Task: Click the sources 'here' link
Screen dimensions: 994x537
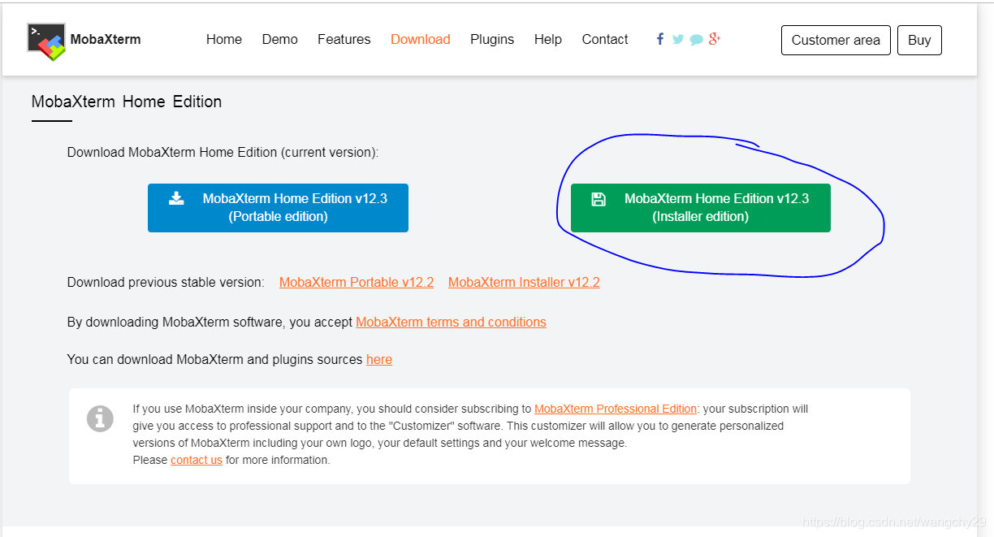Action: [x=379, y=359]
